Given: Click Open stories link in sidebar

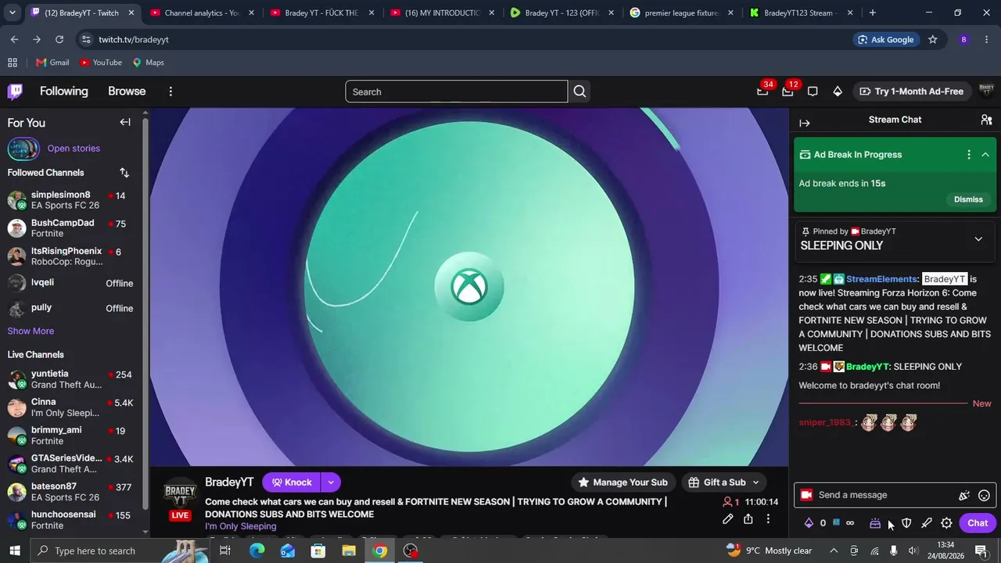Looking at the screenshot, I should coord(74,149).
